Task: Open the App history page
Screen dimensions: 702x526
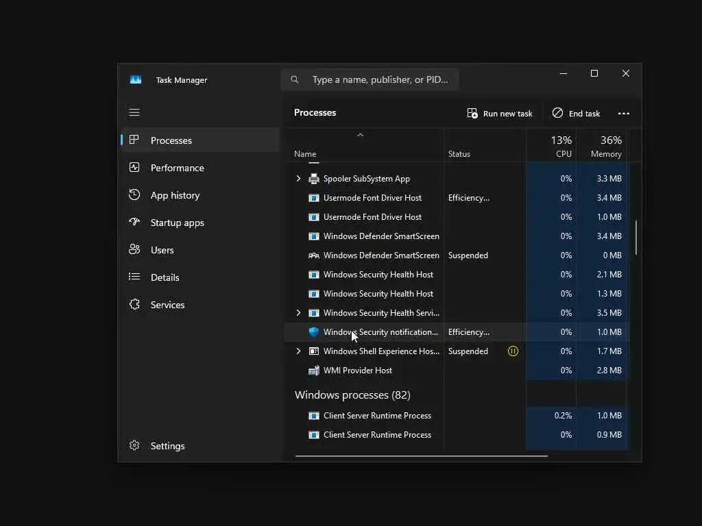Action: point(200,195)
